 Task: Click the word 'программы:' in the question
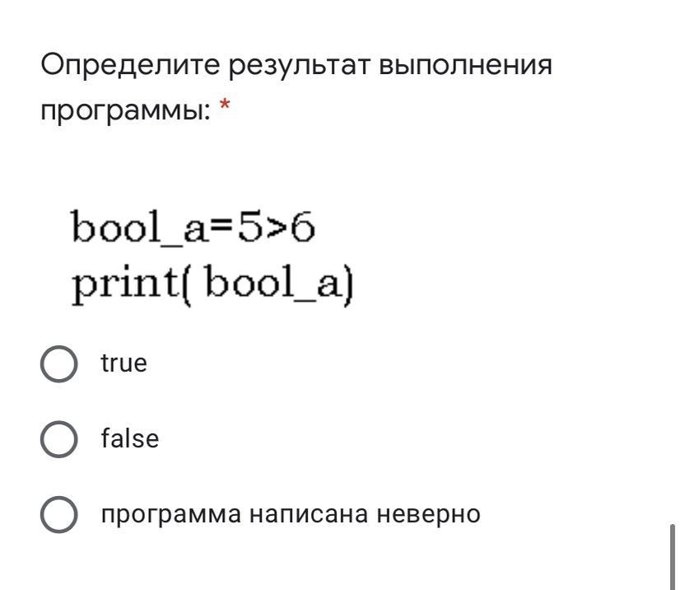(125, 112)
